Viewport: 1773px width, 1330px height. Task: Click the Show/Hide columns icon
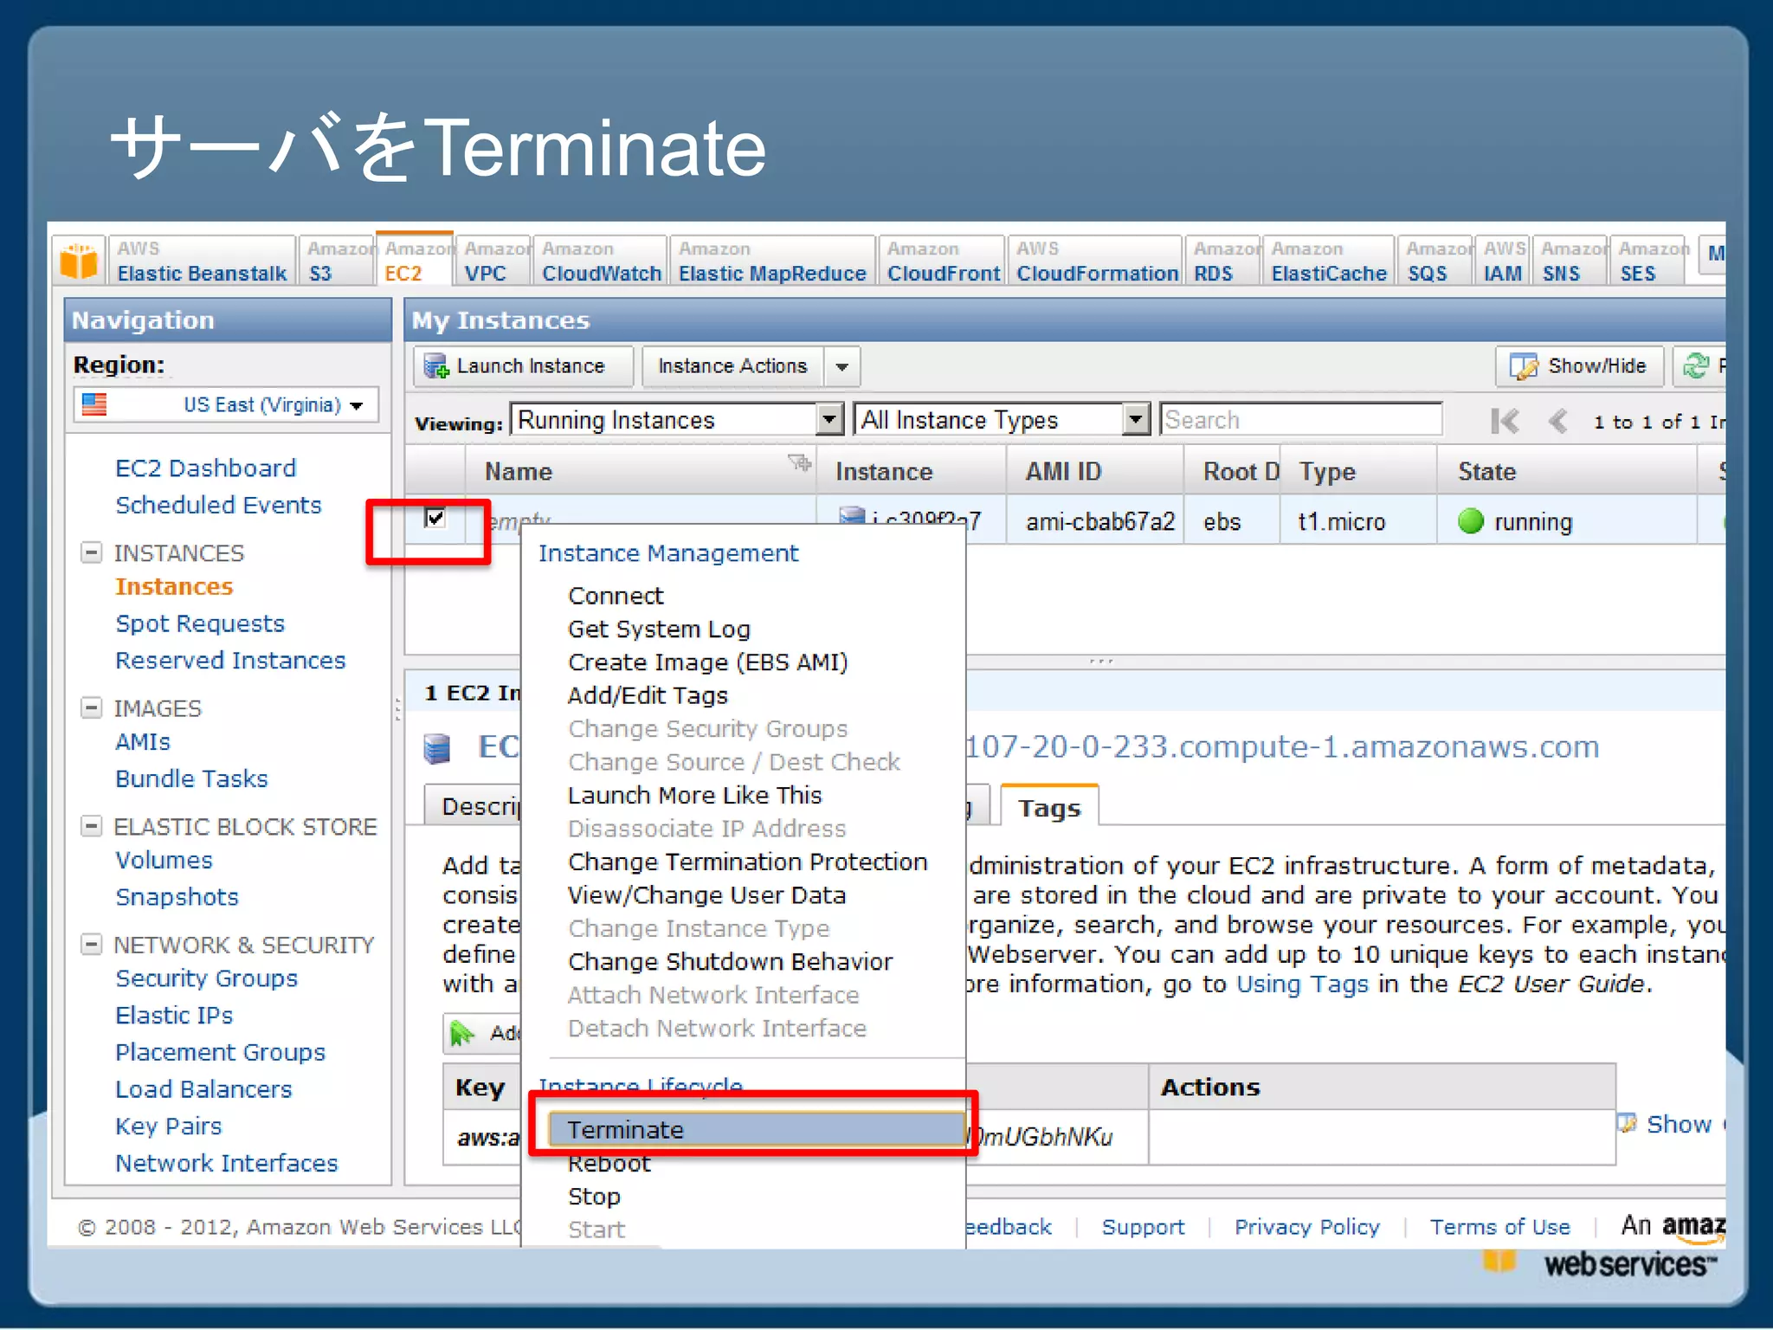(x=1522, y=366)
